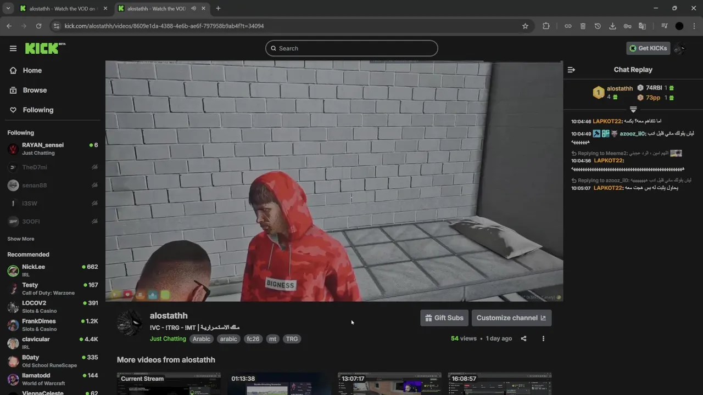Open Testy's Call of Duty stream
The width and height of the screenshot is (703, 395).
(x=53, y=289)
